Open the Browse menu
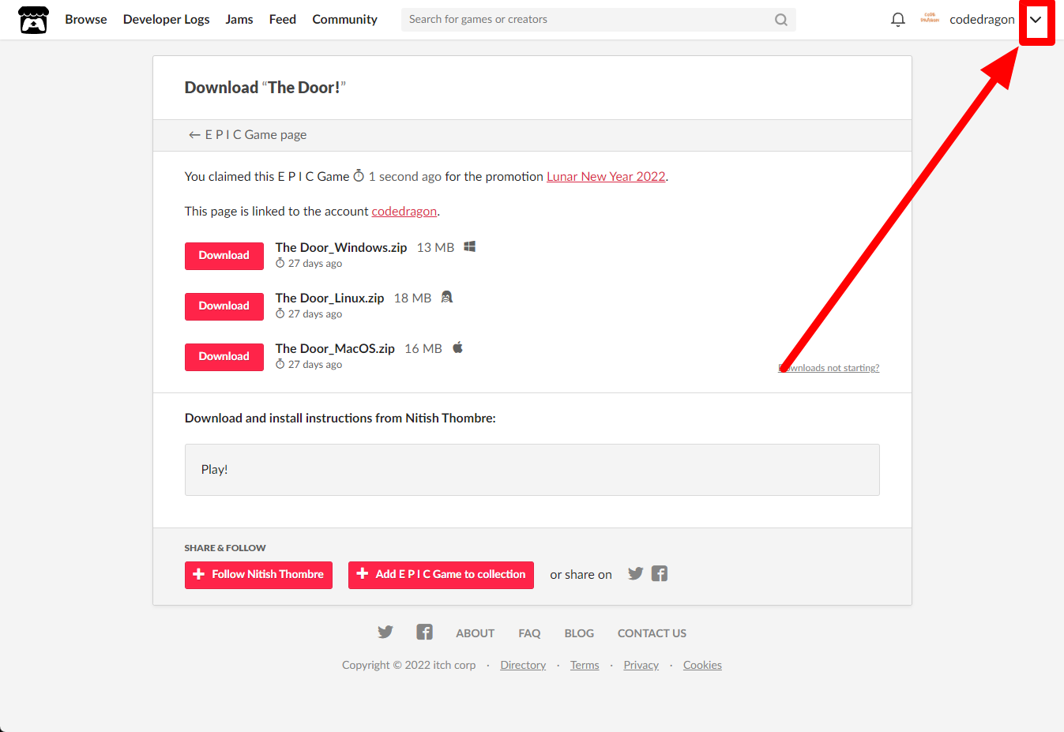Image resolution: width=1064 pixels, height=732 pixels. 86,19
